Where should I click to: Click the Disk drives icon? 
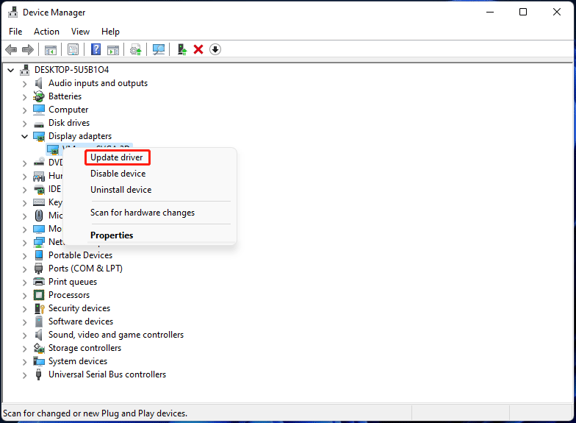coord(38,124)
